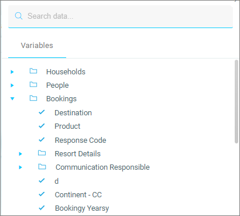Select the Resort Details folder label
Image resolution: width=240 pixels, height=216 pixels.
pyautogui.click(x=78, y=154)
